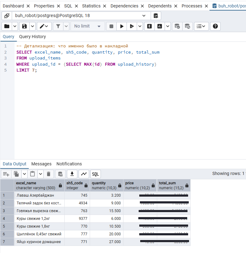The height and width of the screenshot is (253, 246).
Task: Open the new connection database icon
Action: (156, 16)
